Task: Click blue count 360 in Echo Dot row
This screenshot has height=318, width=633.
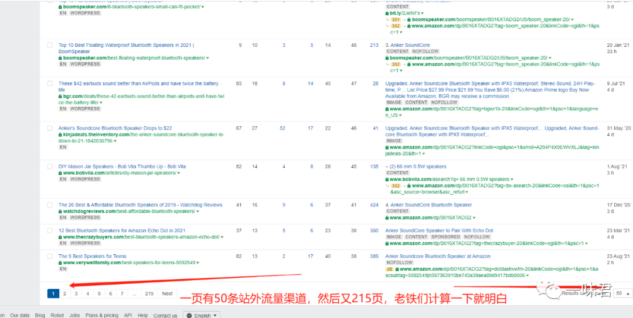Action: click(x=374, y=230)
